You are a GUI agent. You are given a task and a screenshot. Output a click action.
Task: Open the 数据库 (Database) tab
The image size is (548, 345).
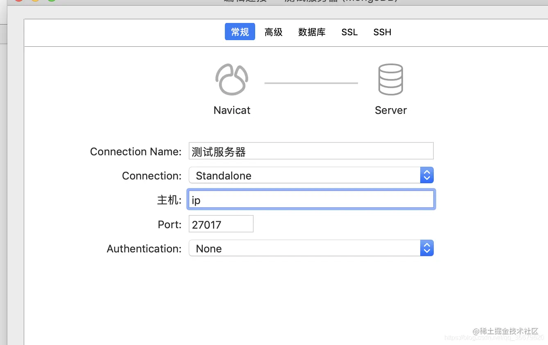click(x=312, y=32)
